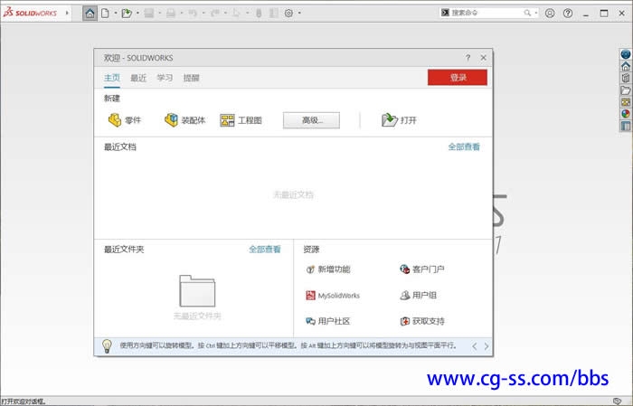Expand the Open file dropdown arrow
633x406 pixels.
pos(137,14)
